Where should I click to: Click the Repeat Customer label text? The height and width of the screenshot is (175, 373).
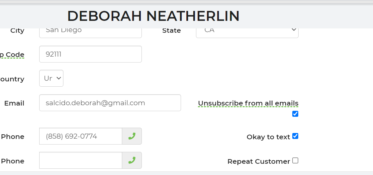click(x=259, y=161)
